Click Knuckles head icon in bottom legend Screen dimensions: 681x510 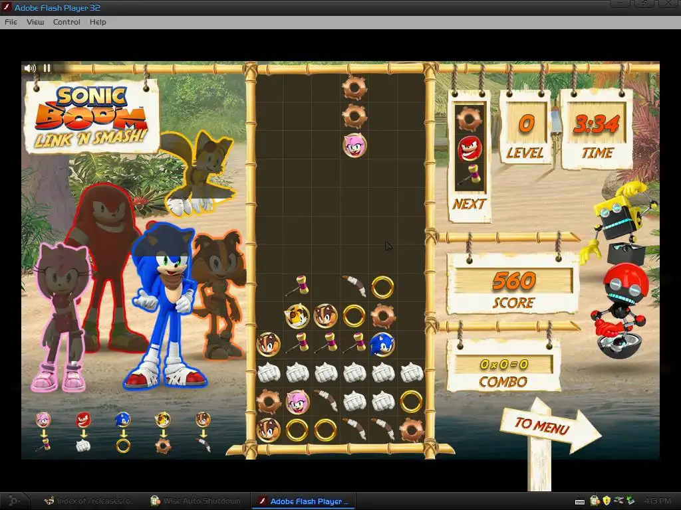(x=83, y=420)
